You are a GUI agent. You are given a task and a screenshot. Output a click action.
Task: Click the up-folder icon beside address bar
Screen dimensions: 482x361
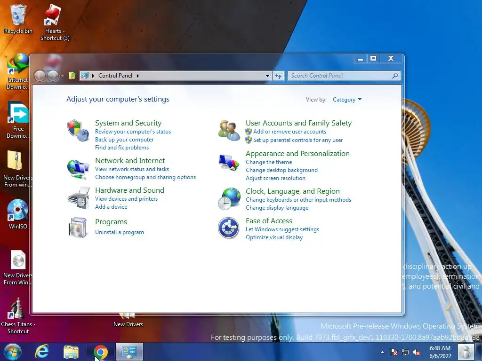coord(72,76)
